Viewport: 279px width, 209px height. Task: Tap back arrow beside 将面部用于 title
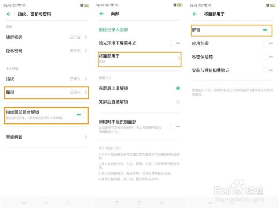tap(195, 14)
